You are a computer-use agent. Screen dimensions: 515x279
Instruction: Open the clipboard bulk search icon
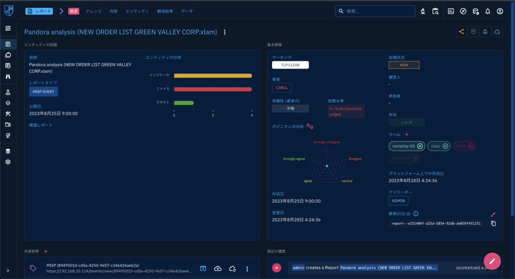coord(435,11)
